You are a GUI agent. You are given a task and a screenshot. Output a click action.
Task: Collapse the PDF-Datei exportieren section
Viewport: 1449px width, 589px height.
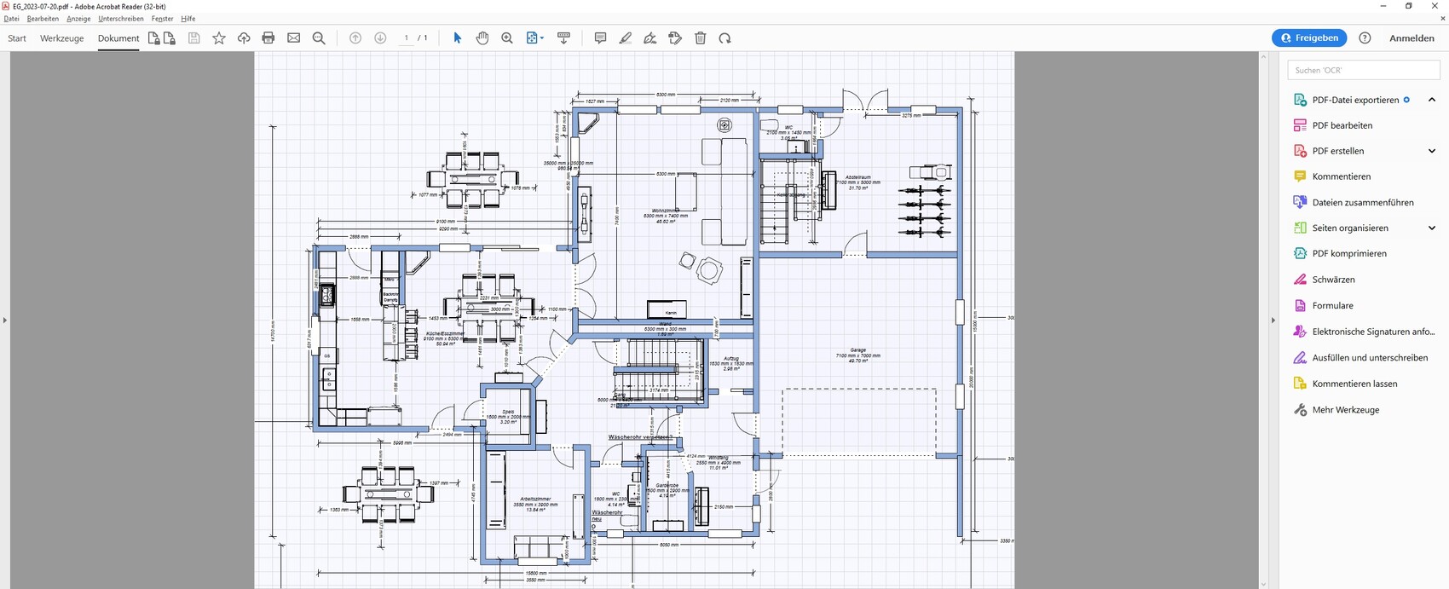point(1432,100)
